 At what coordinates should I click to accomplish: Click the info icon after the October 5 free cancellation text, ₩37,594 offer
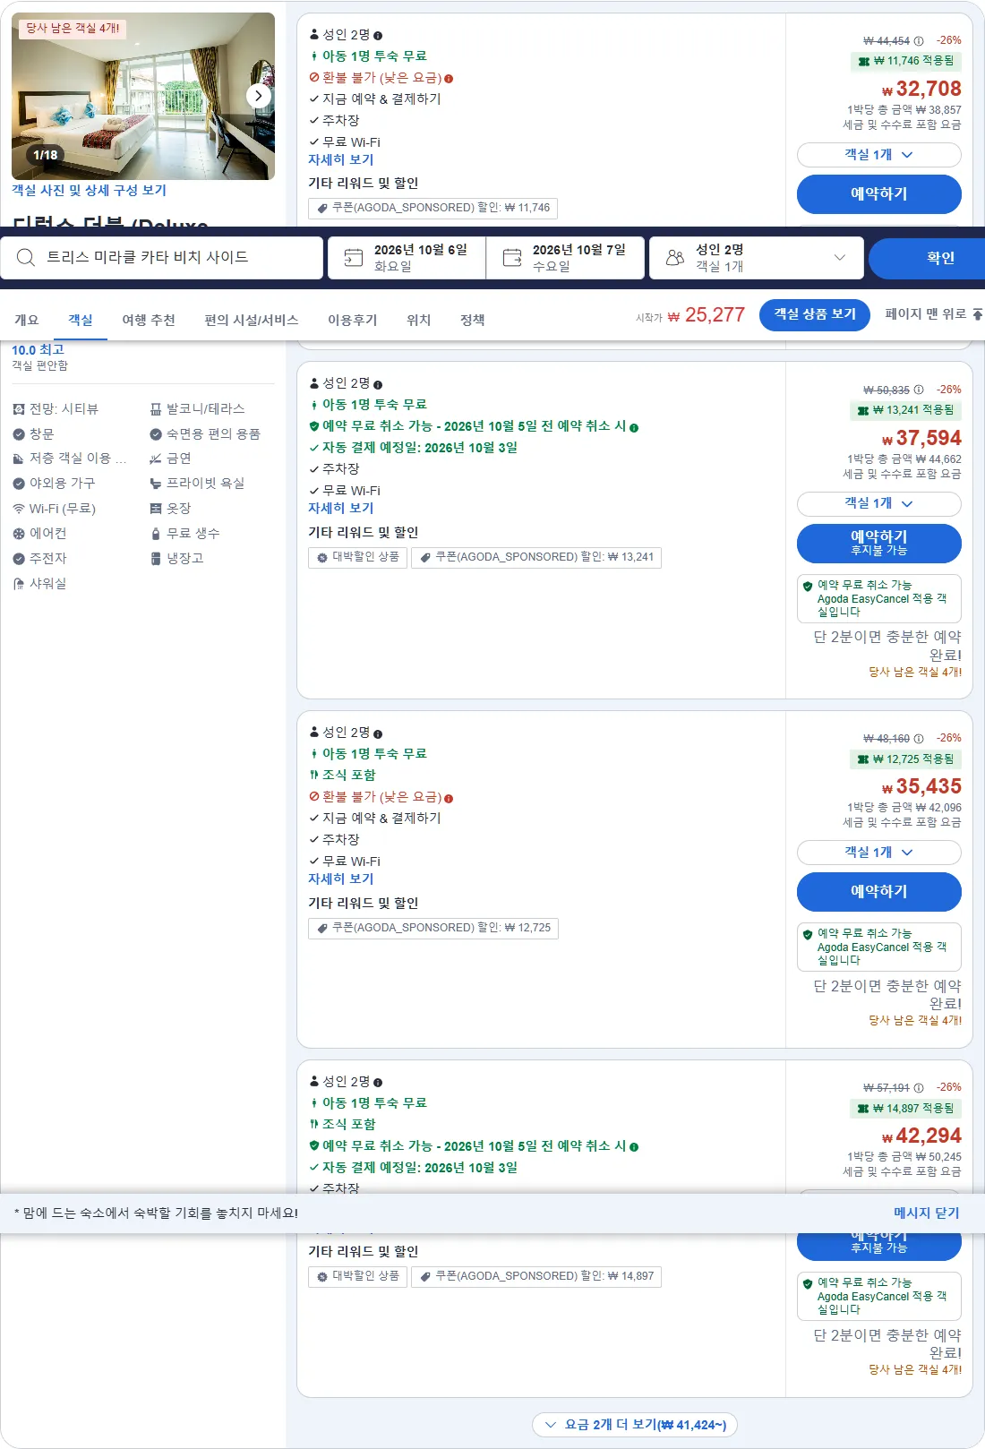click(x=634, y=427)
